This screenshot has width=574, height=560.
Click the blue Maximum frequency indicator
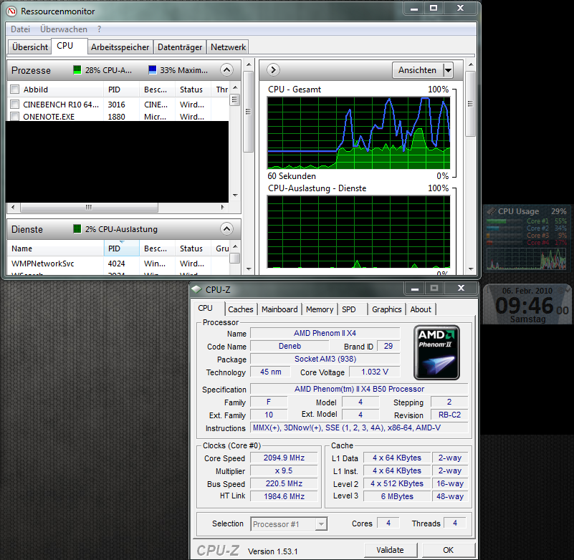tap(153, 70)
